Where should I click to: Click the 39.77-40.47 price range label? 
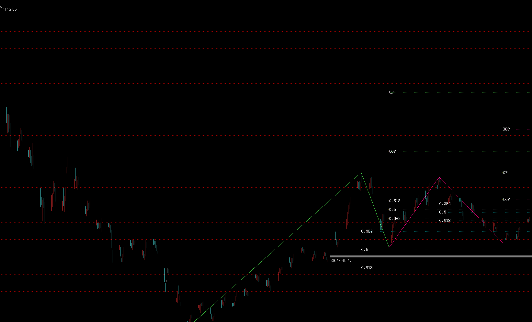point(341,261)
